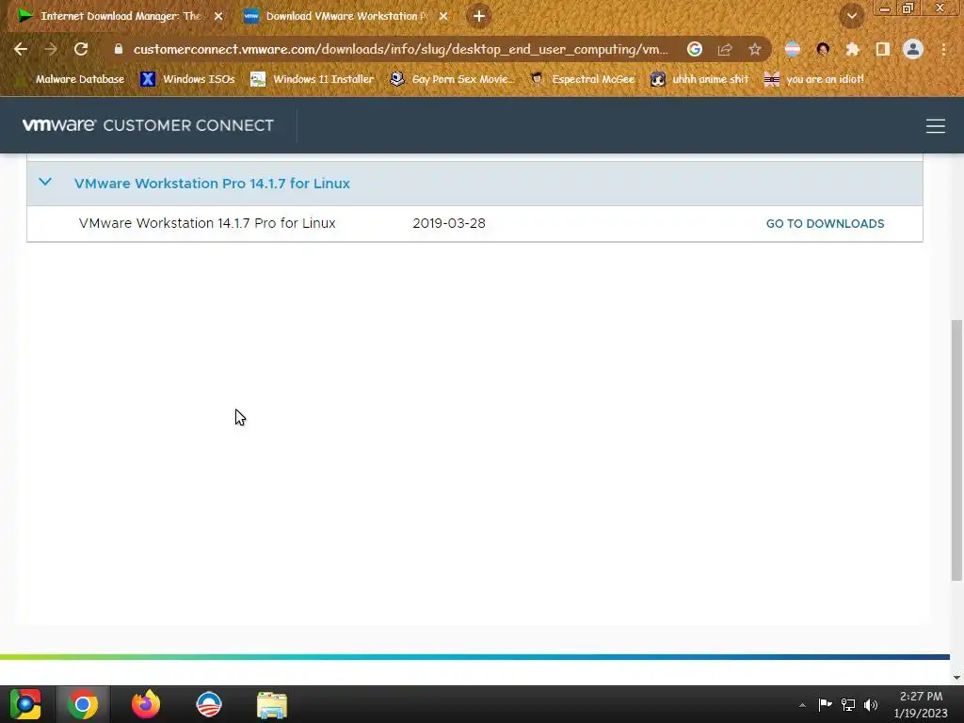Click the Start button on the taskbar
Image resolution: width=964 pixels, height=723 pixels.
point(25,704)
